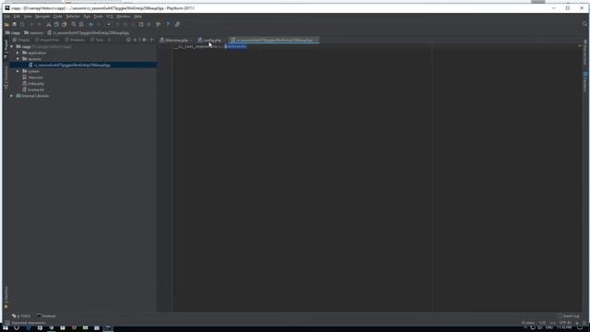Image resolution: width=590 pixels, height=332 pixels.
Task: Switch to Project view tab
Action: click(21, 40)
